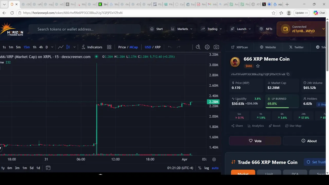Screen dimensions: 329x185
Task: Open the token Twitter link
Action: 296,47
